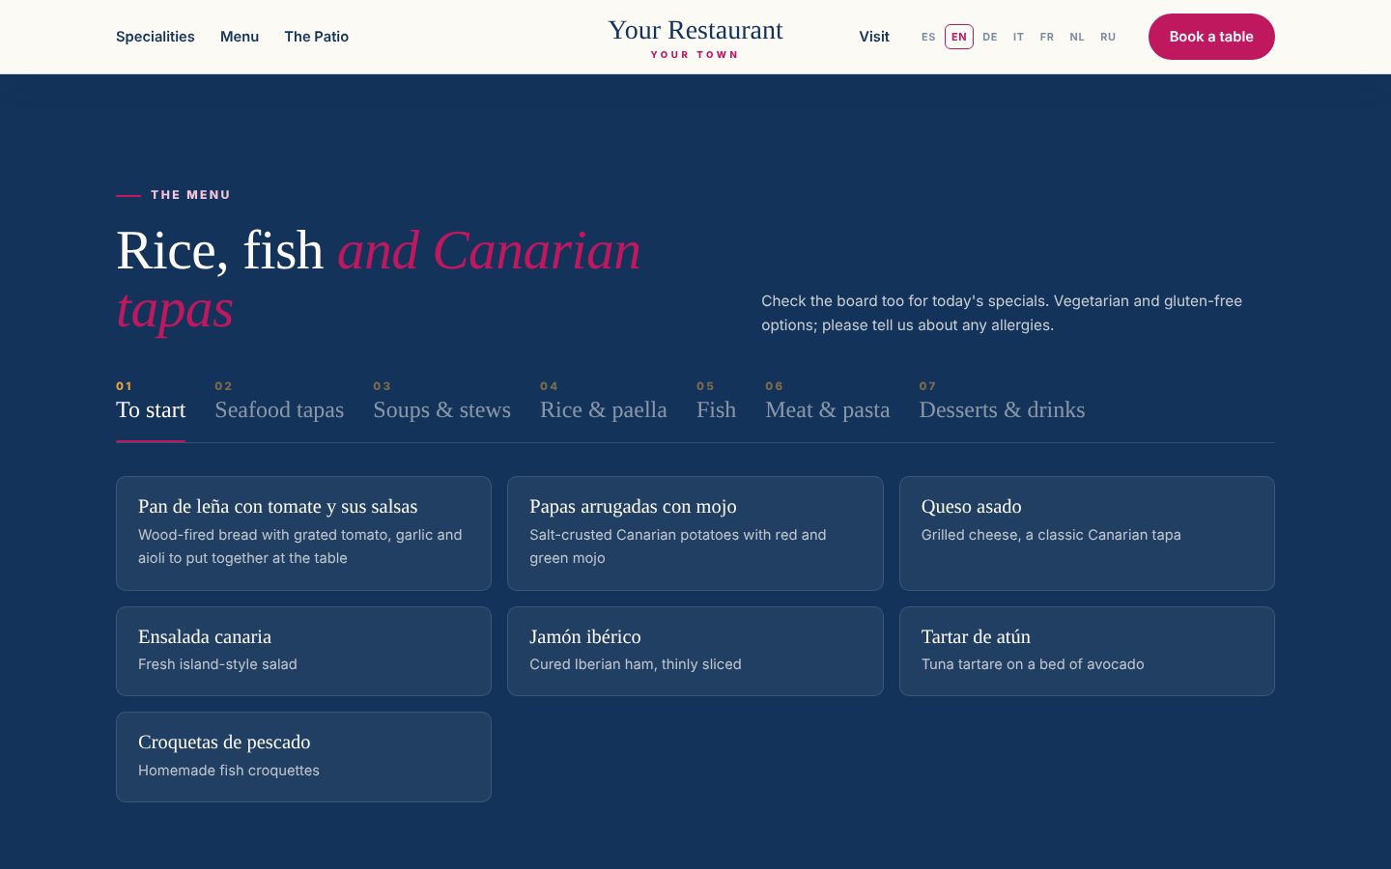Click the Your Restaurant logo
This screenshot has height=869, width=1391.
[x=695, y=39]
